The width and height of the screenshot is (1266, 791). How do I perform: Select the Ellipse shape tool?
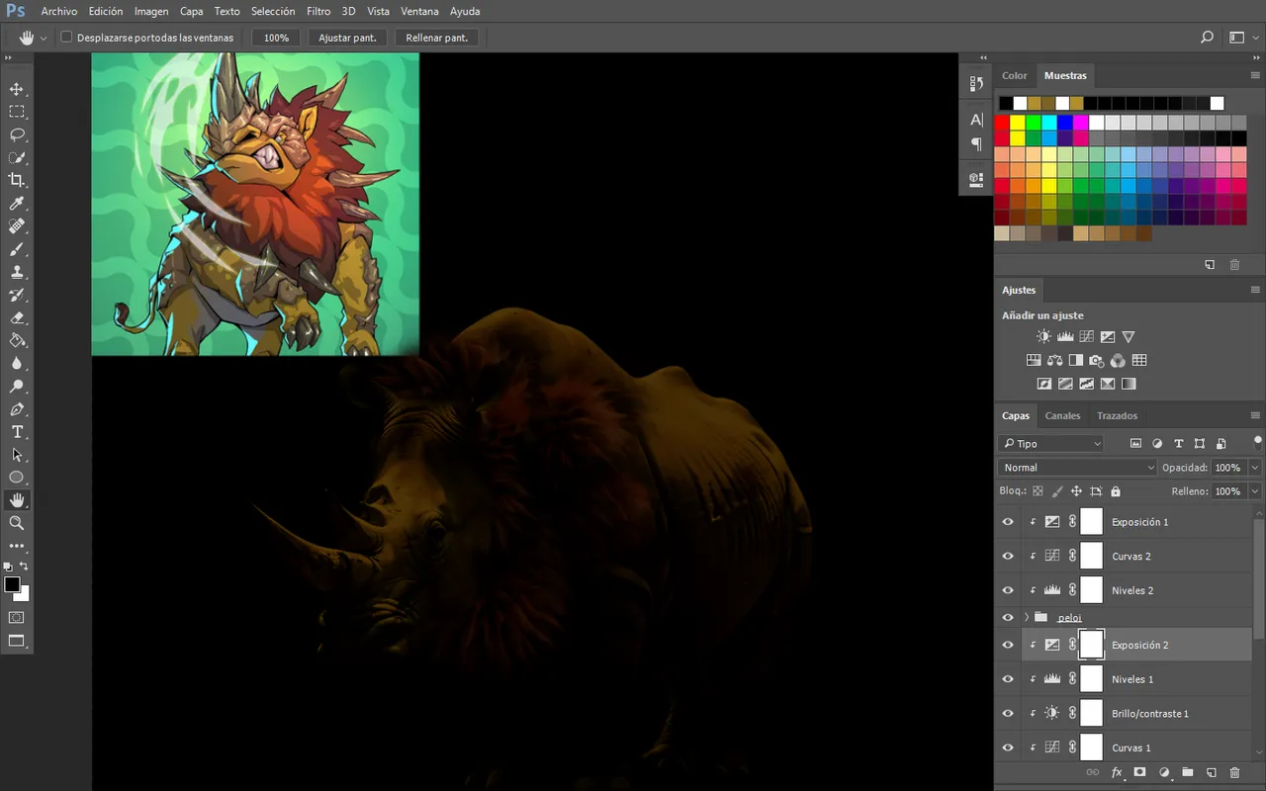tap(17, 478)
